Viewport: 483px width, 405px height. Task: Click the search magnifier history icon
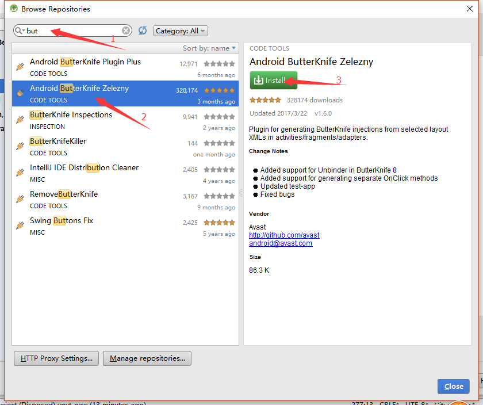click(x=20, y=30)
